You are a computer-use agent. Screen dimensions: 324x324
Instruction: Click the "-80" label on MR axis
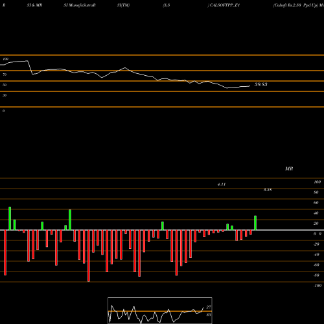(x=316, y=275)
